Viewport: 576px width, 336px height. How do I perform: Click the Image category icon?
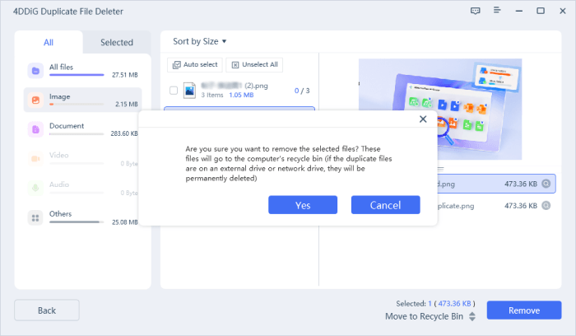point(35,100)
